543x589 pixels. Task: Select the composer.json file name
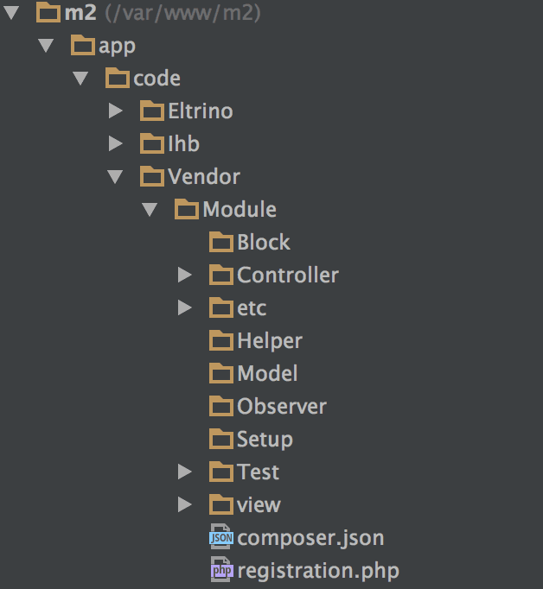[310, 537]
